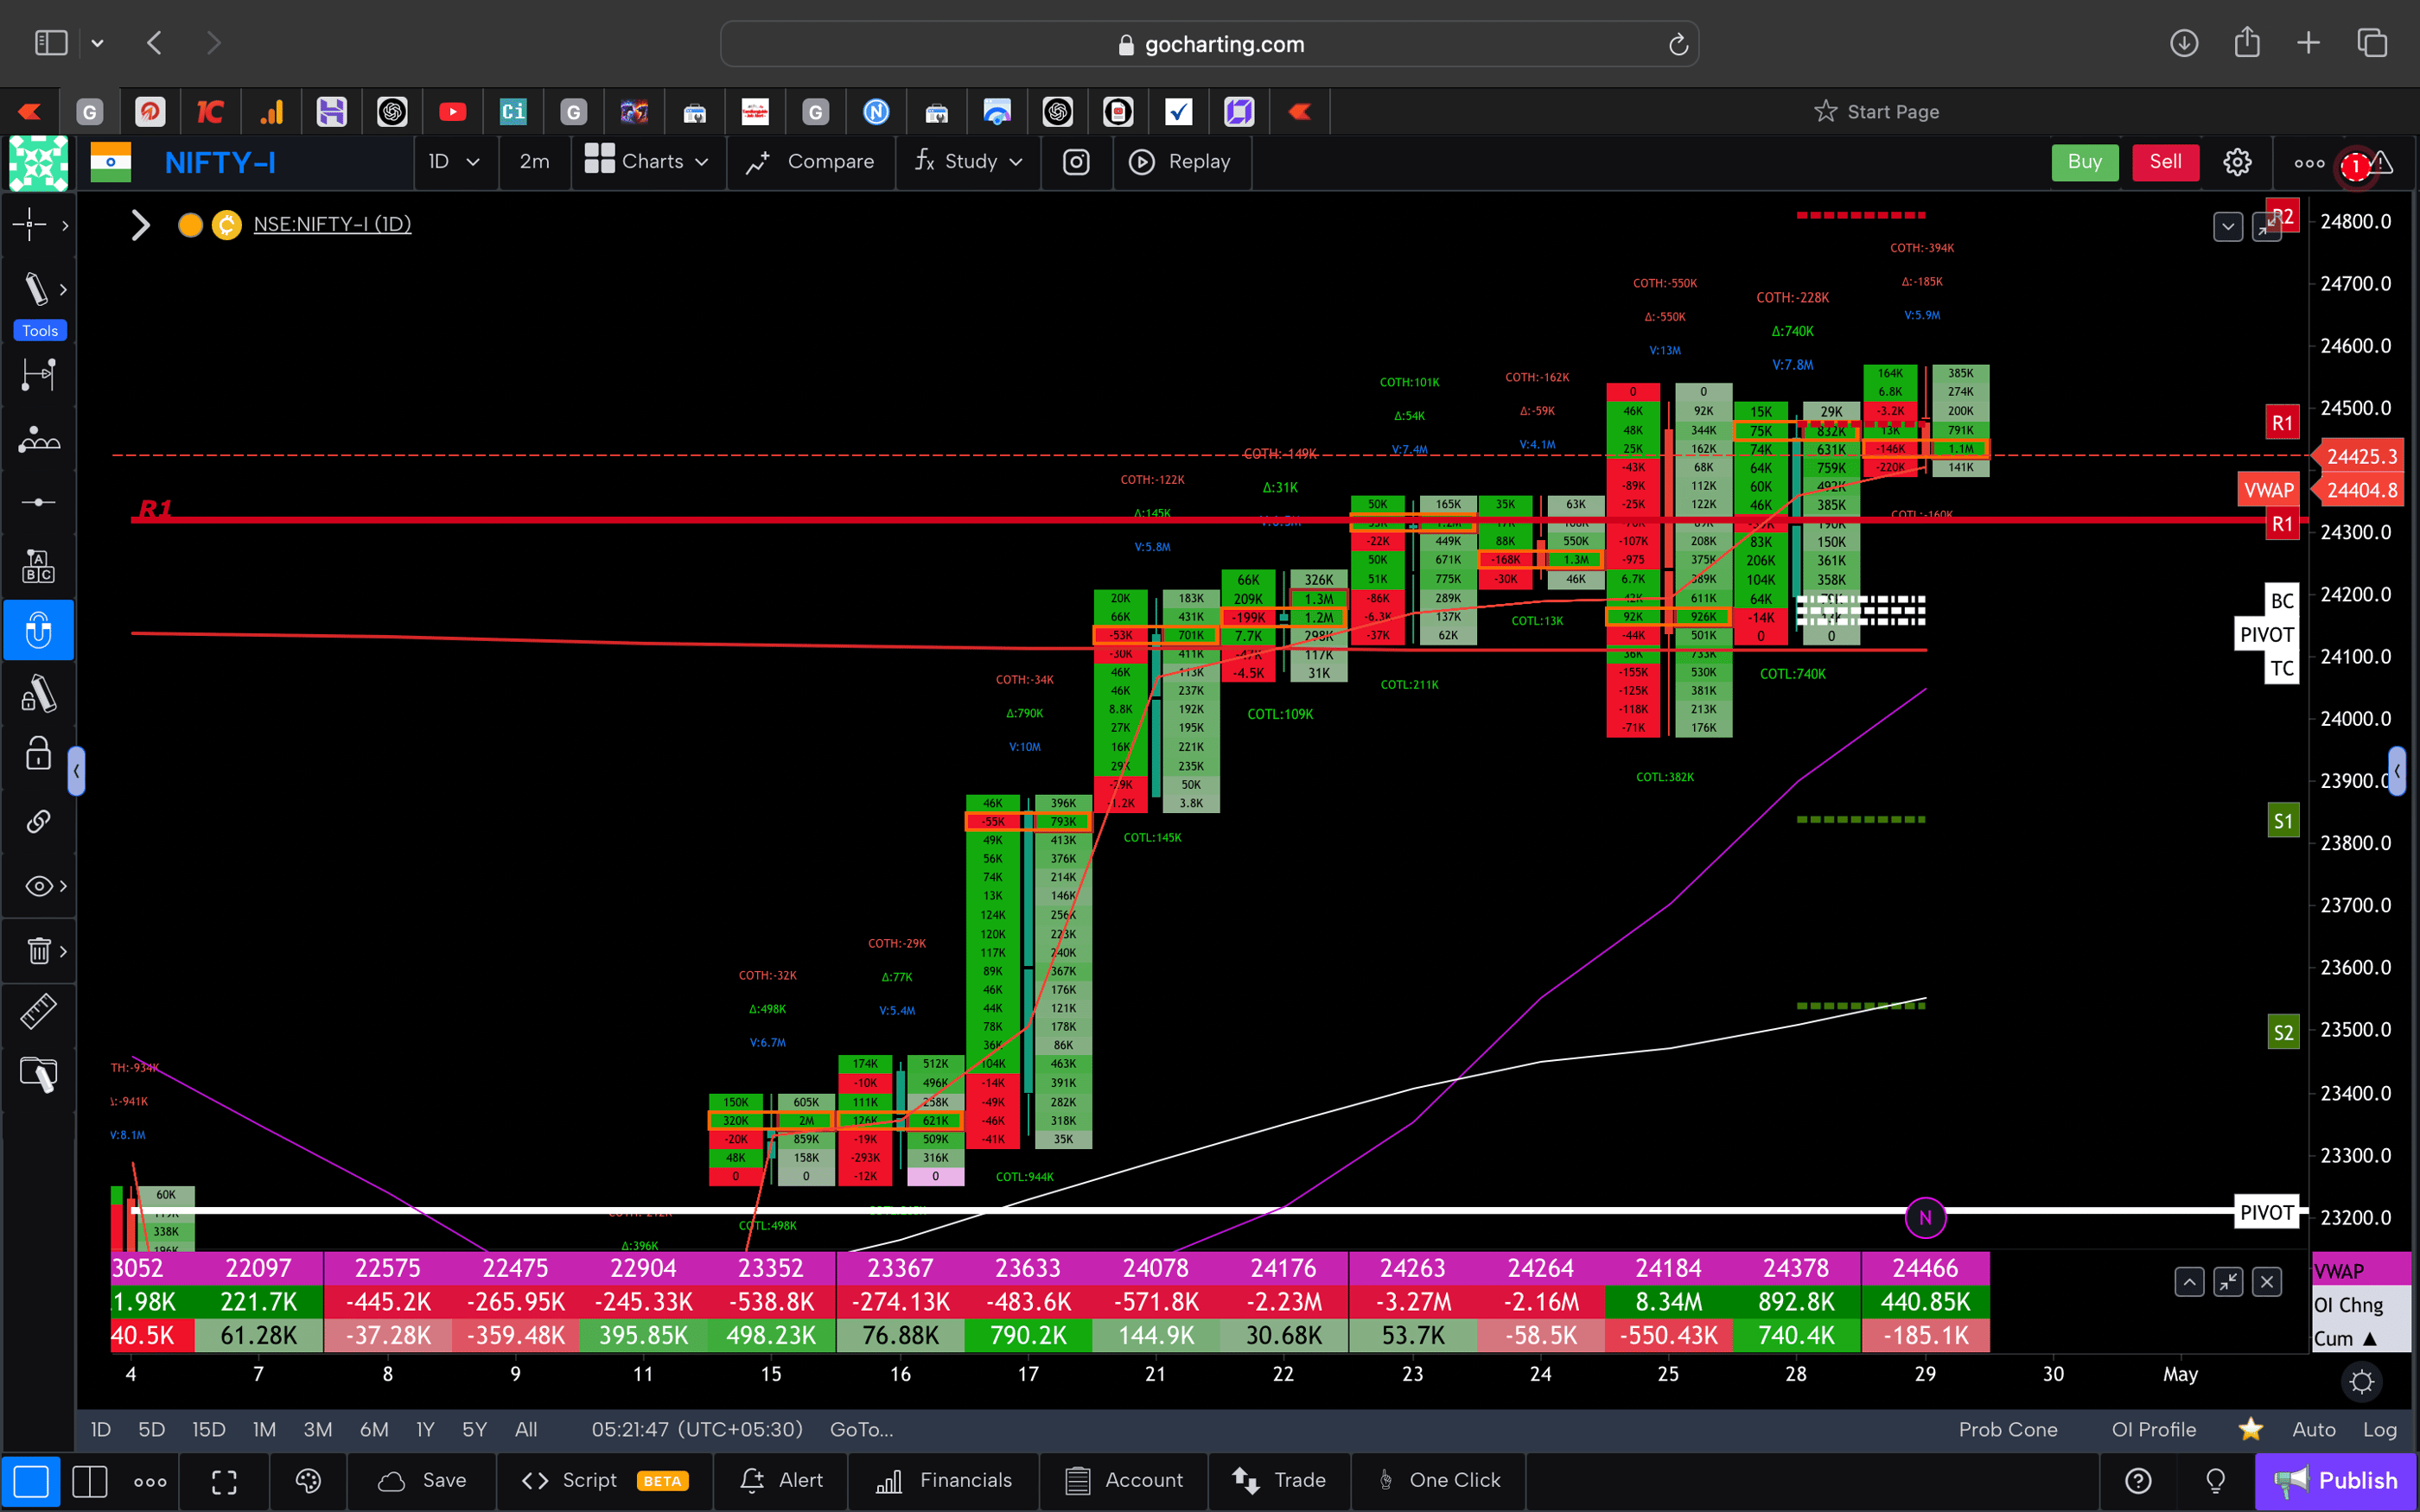Enable One Click trading
This screenshot has width=2420, height=1512.
coord(1438,1481)
